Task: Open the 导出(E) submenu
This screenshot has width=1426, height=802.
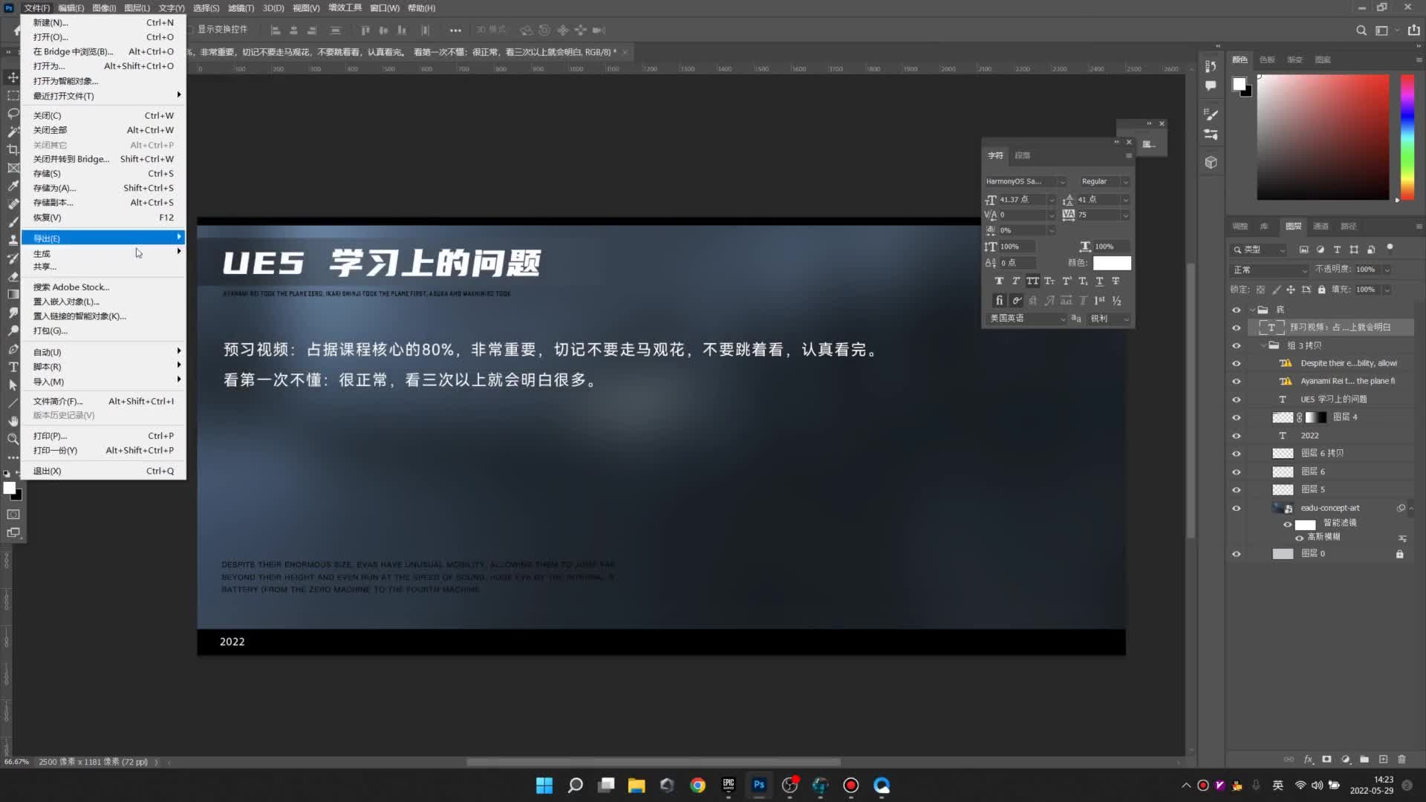Action: (x=103, y=238)
